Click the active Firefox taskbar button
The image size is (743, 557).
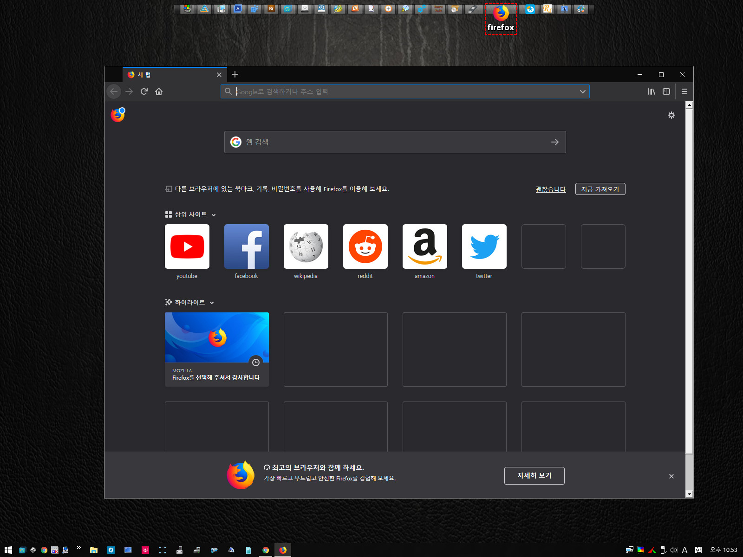pos(283,550)
